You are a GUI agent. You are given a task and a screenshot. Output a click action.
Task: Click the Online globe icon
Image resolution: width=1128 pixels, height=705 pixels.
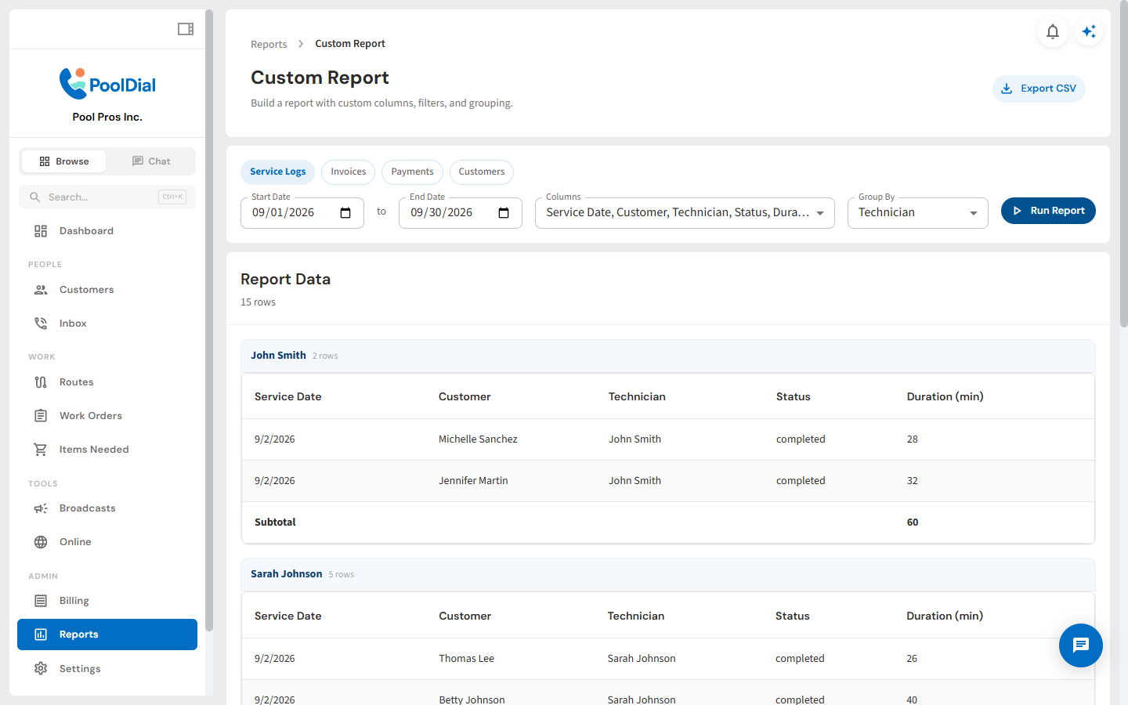[41, 542]
